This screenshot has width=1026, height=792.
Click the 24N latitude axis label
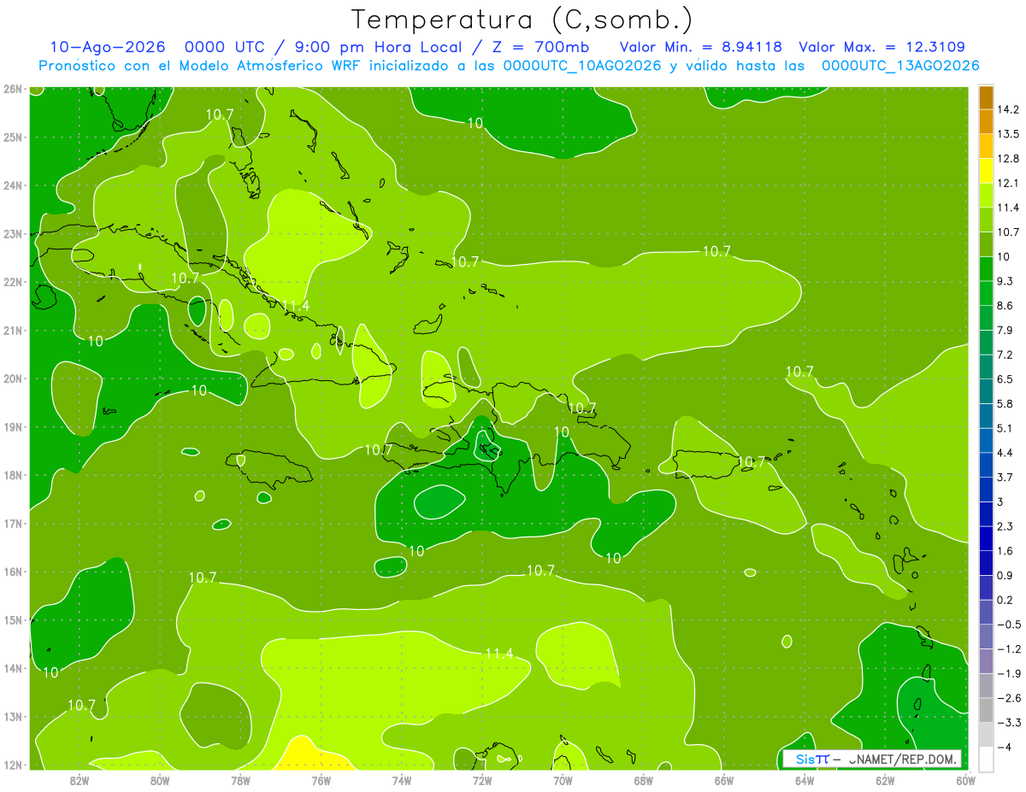coord(13,185)
